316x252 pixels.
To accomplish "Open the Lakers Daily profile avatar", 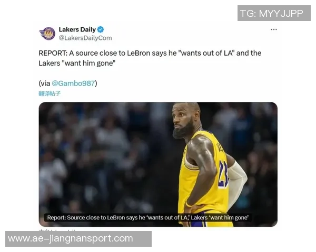I will pos(47,34).
